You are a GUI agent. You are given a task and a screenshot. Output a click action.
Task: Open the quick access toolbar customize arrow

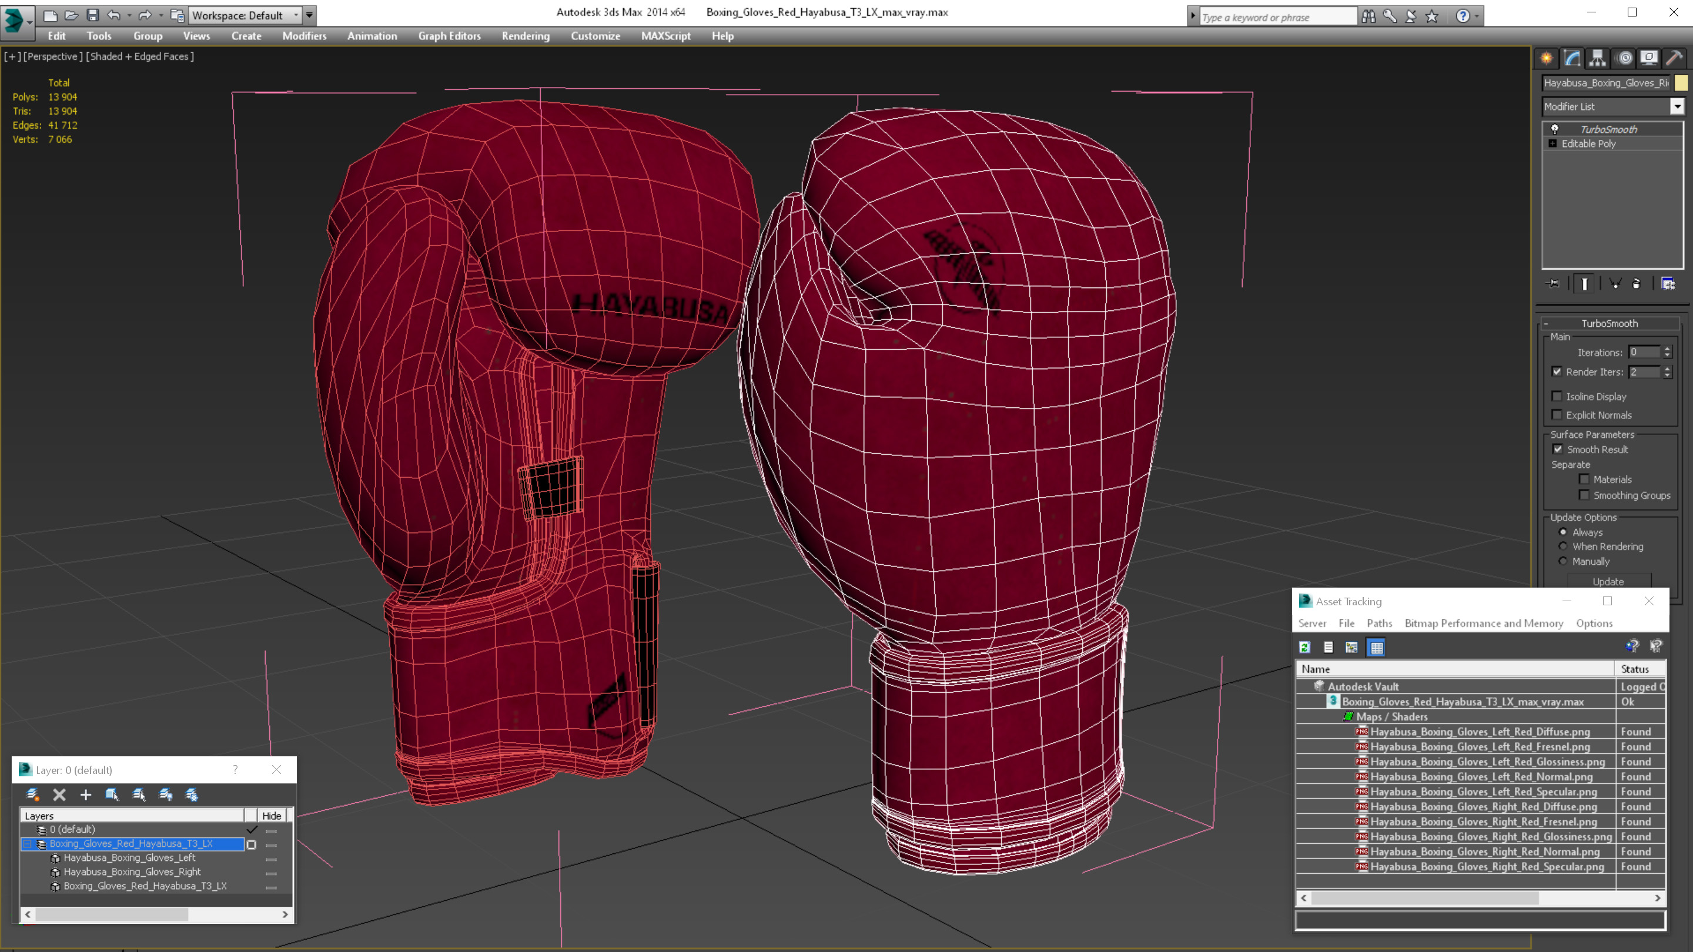310,15
